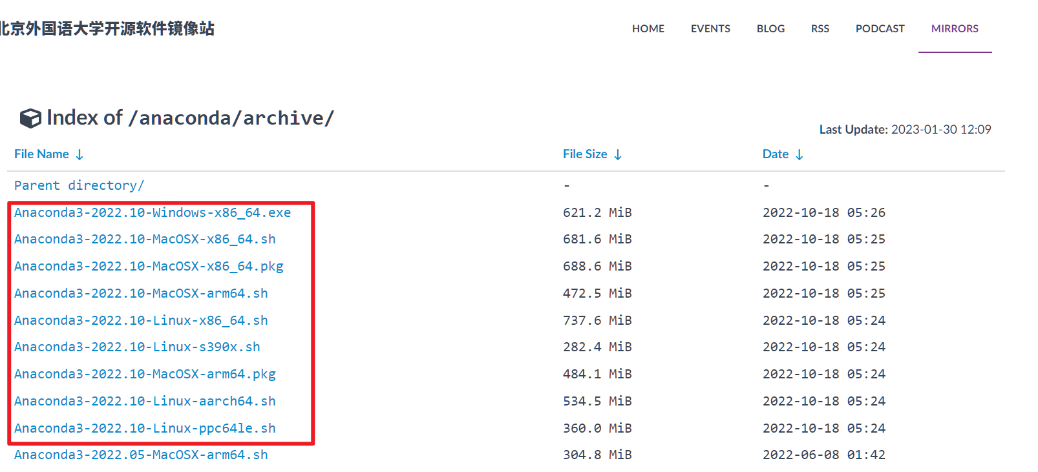Click the date in the MacOSX-arm64.sh 2022.10 row

pyautogui.click(x=824, y=293)
